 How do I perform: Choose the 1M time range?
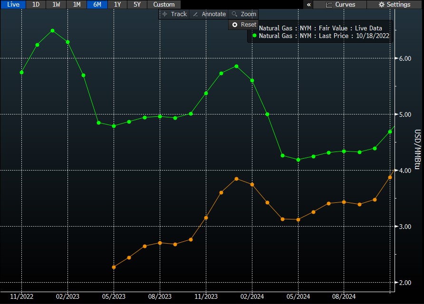(x=77, y=4)
